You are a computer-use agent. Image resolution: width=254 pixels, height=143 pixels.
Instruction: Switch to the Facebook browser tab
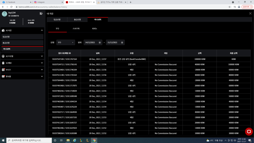click(x=16, y=2)
